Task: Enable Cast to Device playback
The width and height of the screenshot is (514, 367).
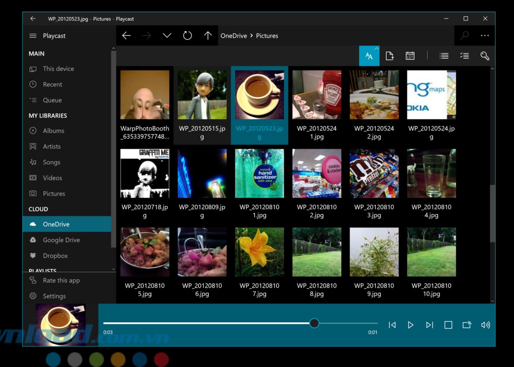Action: click(x=467, y=325)
